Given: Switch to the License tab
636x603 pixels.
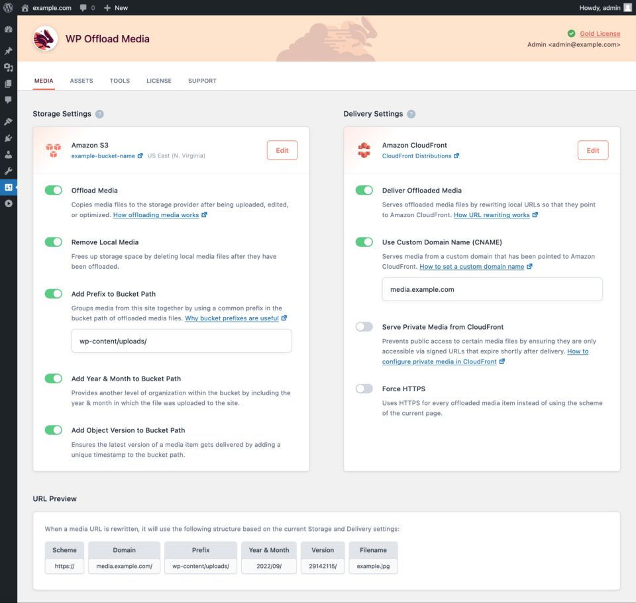Looking at the screenshot, I should (x=159, y=81).
